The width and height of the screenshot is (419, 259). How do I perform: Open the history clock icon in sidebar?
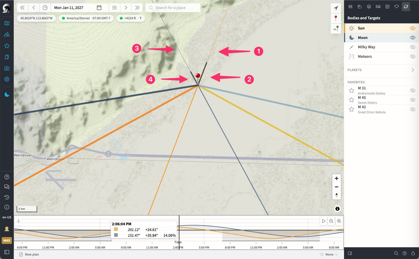7,197
